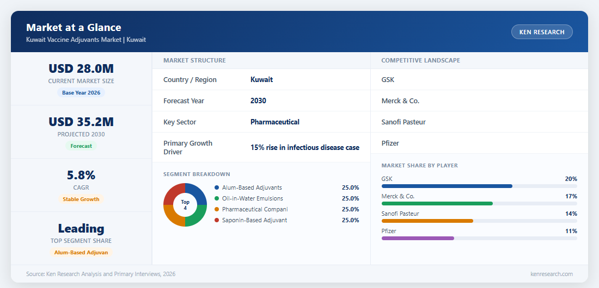Click the Pharmaceutical Compani legend label
This screenshot has width=599, height=288.
pos(255,209)
